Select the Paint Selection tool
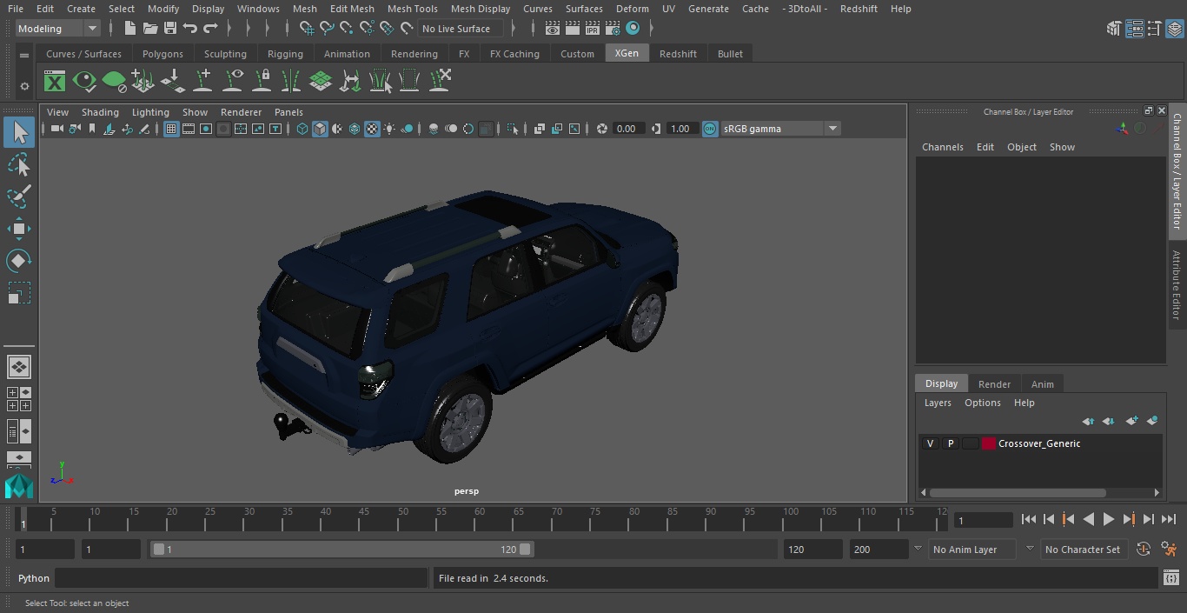 coord(19,197)
